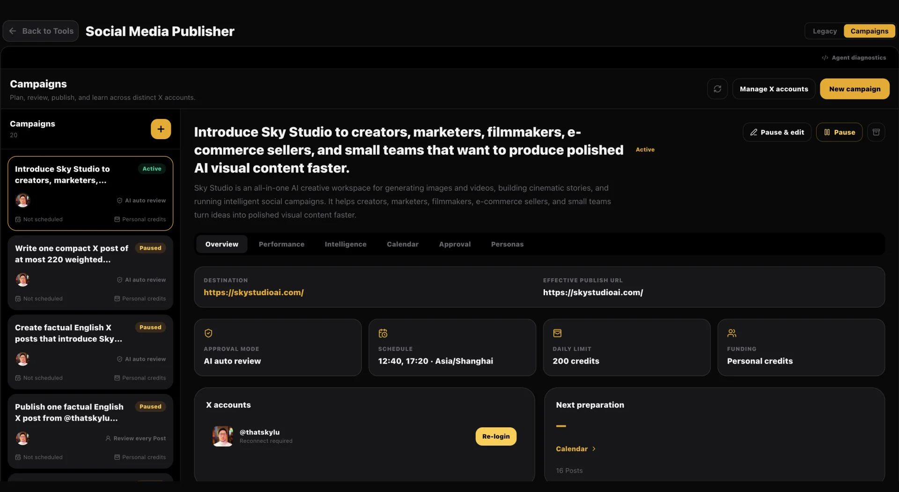899x492 pixels.
Task: Open the Calendar tab
Action: coord(403,244)
